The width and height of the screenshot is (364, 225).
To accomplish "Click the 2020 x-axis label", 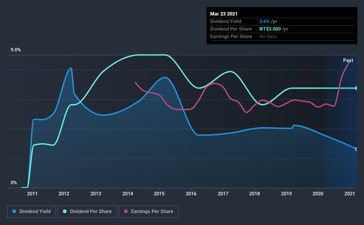I will pyautogui.click(x=318, y=194).
